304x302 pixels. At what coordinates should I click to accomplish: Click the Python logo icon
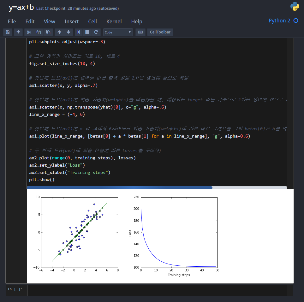pyautogui.click(x=295, y=6)
